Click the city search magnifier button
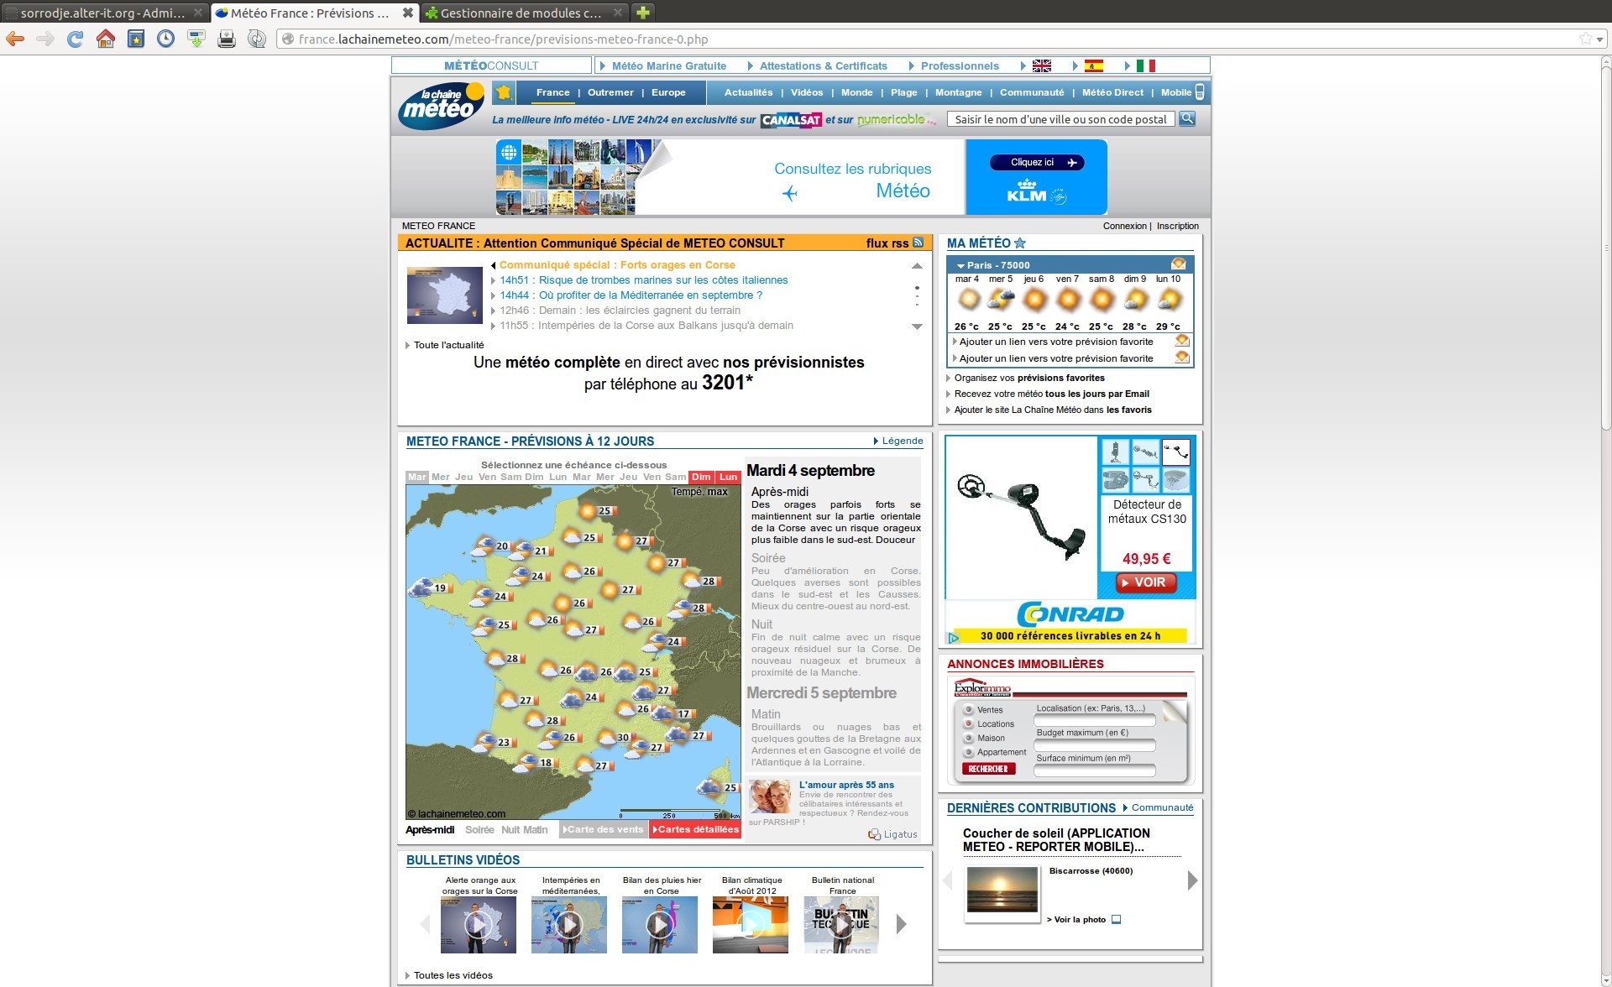This screenshot has height=987, width=1612. (1187, 119)
